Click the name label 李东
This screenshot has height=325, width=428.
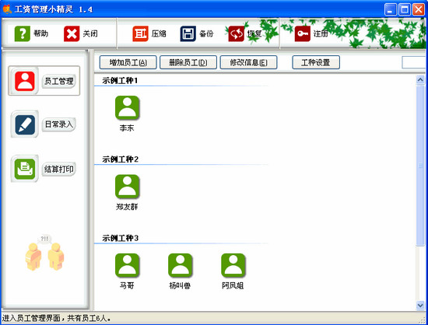[x=127, y=128]
